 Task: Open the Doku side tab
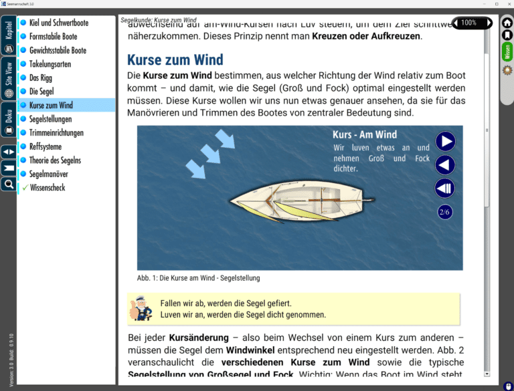[x=9, y=120]
